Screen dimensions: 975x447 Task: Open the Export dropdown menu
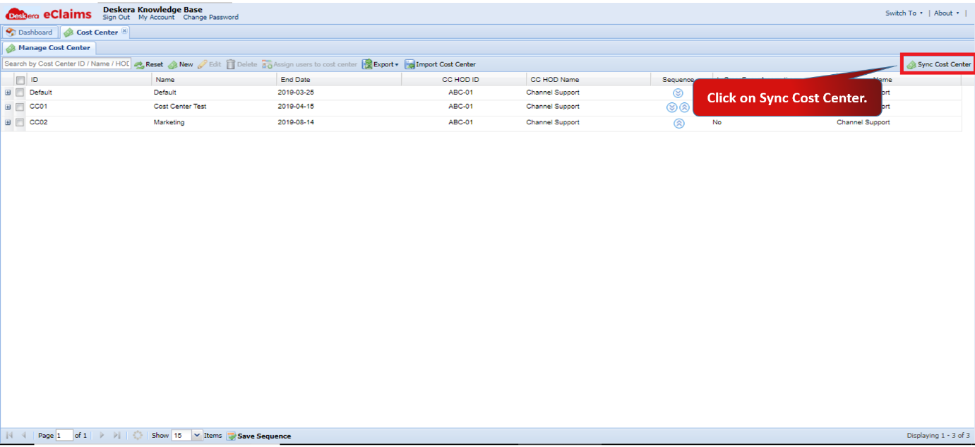[x=381, y=64]
